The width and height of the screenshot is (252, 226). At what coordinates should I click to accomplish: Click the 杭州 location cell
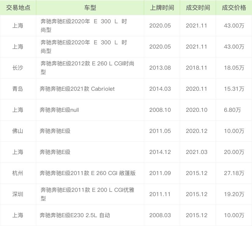[x=18, y=173]
